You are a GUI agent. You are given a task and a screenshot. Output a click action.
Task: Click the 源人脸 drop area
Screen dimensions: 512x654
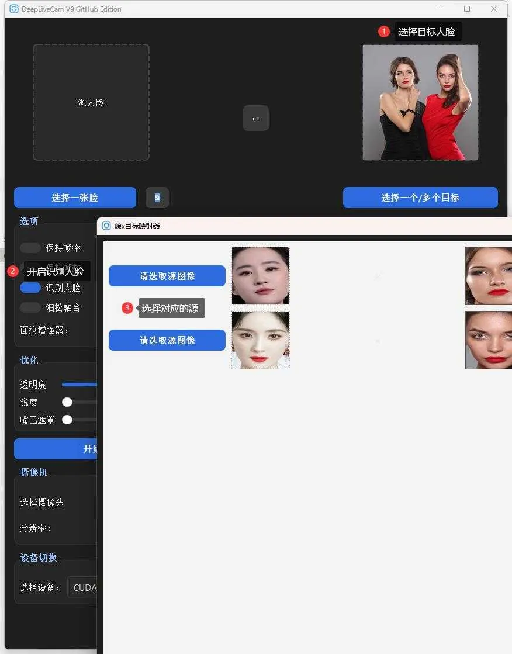click(x=91, y=102)
